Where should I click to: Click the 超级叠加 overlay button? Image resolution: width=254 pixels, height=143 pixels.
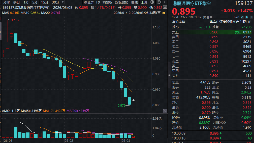(121, 3)
